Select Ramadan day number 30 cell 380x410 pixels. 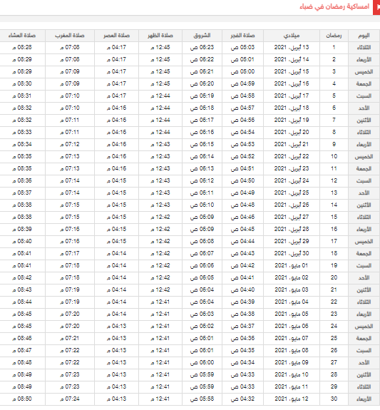[x=334, y=399]
